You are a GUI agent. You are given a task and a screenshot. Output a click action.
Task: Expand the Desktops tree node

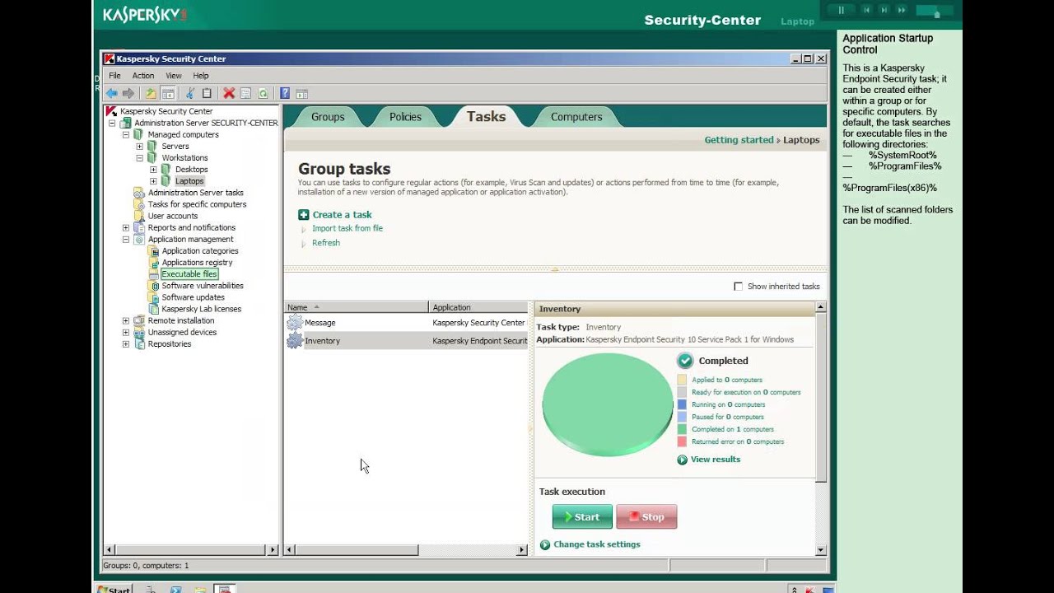click(x=153, y=169)
